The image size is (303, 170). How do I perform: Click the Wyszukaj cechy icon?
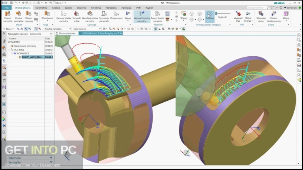(261, 14)
